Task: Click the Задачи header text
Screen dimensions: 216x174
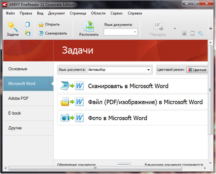Action: [78, 50]
